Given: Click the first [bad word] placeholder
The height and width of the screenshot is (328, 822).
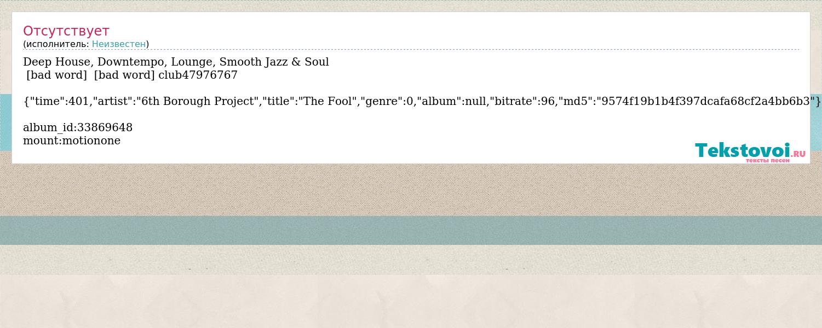Looking at the screenshot, I should click(x=56, y=75).
